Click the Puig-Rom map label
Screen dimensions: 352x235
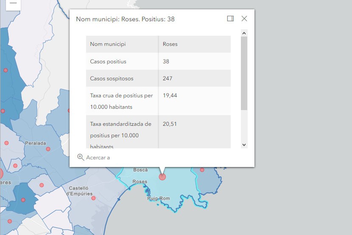(159, 198)
